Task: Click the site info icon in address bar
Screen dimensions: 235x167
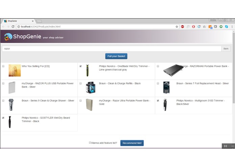Action: click(x=19, y=27)
